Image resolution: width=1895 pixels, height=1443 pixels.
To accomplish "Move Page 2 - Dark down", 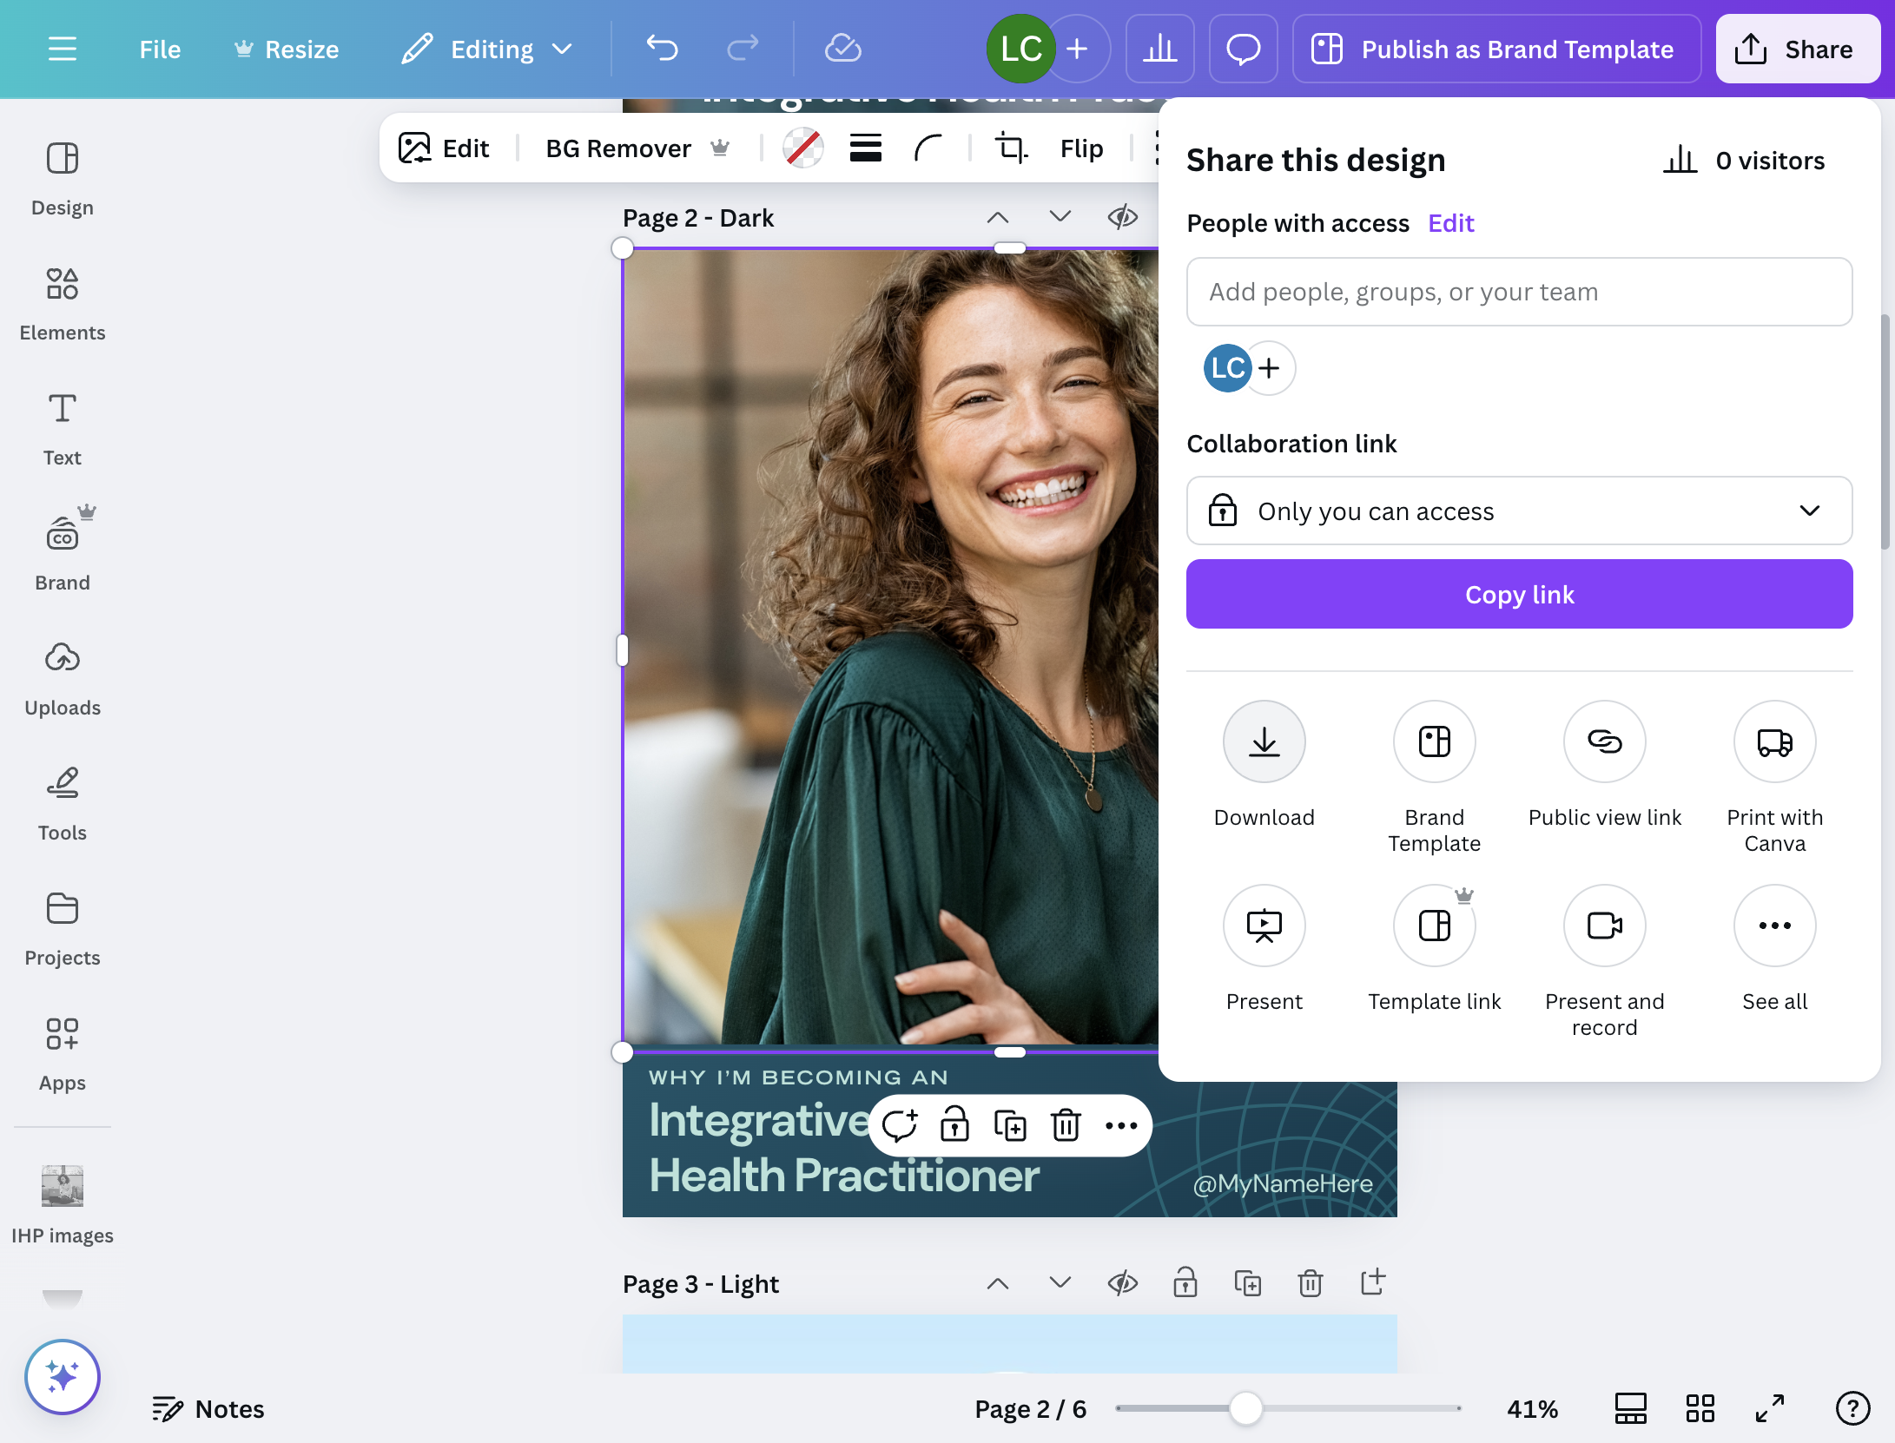I will 1060,217.
